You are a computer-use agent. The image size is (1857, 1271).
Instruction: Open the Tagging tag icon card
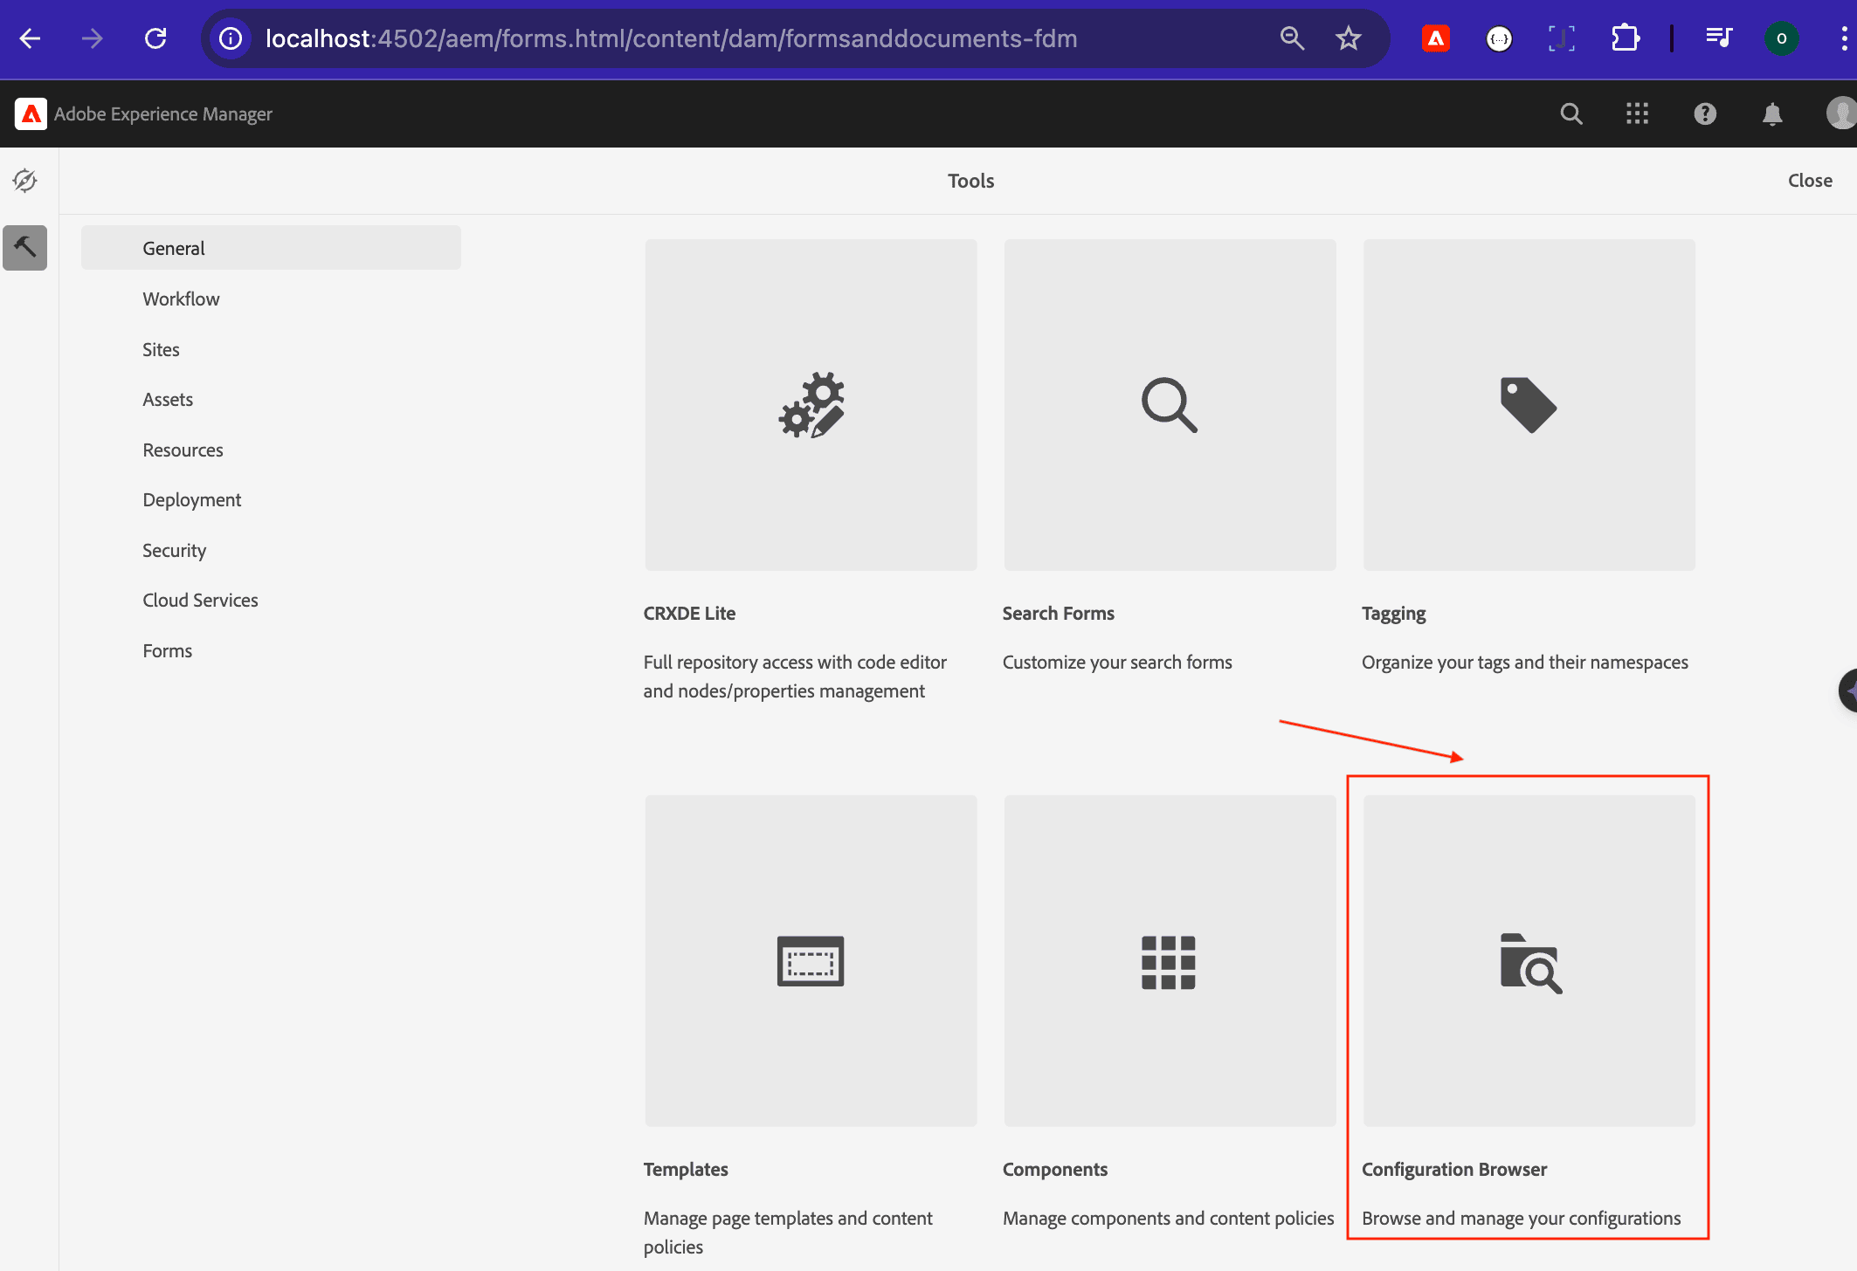pos(1529,405)
